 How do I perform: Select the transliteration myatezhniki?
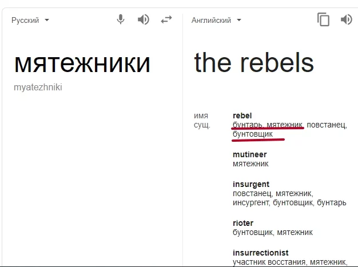38,87
